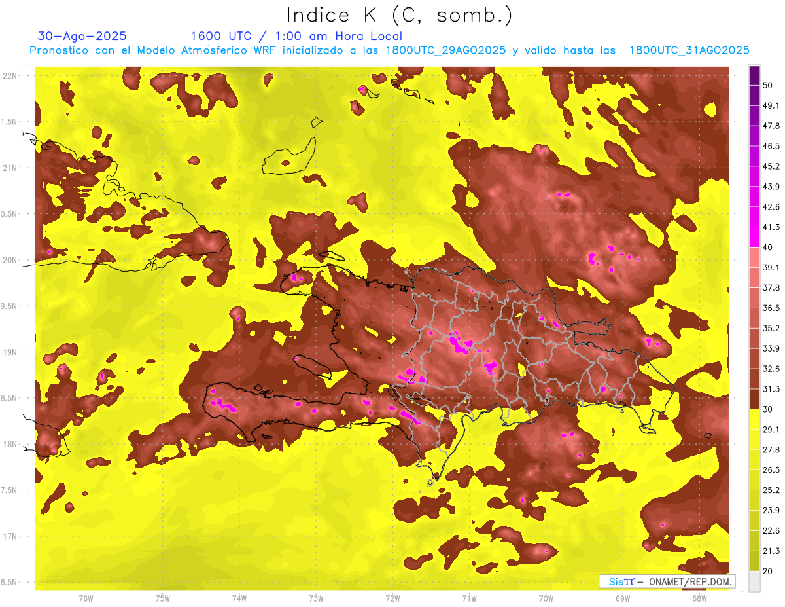Click the '39.1' colorbar label
Screen dimensions: 785x607
click(x=771, y=268)
